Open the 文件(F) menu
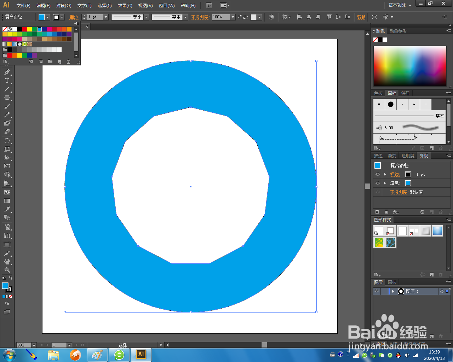Image resolution: width=453 pixels, height=362 pixels. (x=23, y=5)
